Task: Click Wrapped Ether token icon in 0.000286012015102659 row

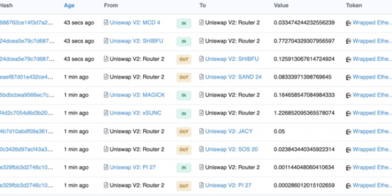Action: (348, 186)
